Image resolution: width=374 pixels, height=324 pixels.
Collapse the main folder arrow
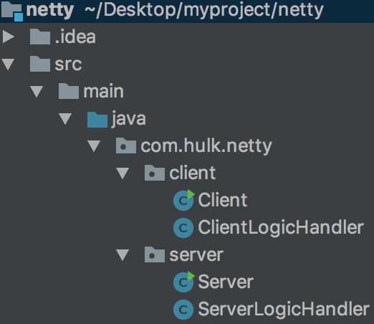(x=37, y=92)
